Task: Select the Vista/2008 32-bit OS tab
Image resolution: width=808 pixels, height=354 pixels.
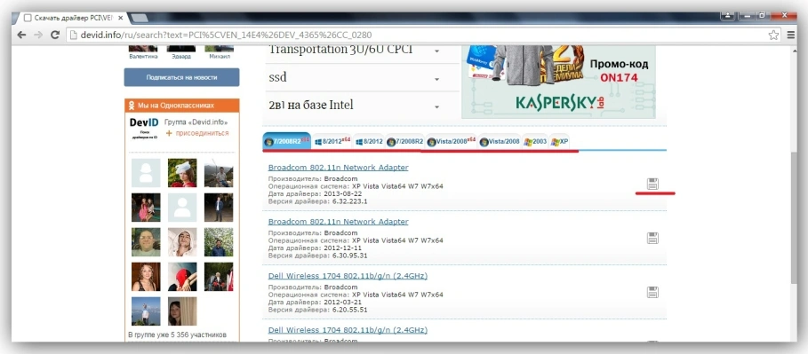Action: pos(500,141)
